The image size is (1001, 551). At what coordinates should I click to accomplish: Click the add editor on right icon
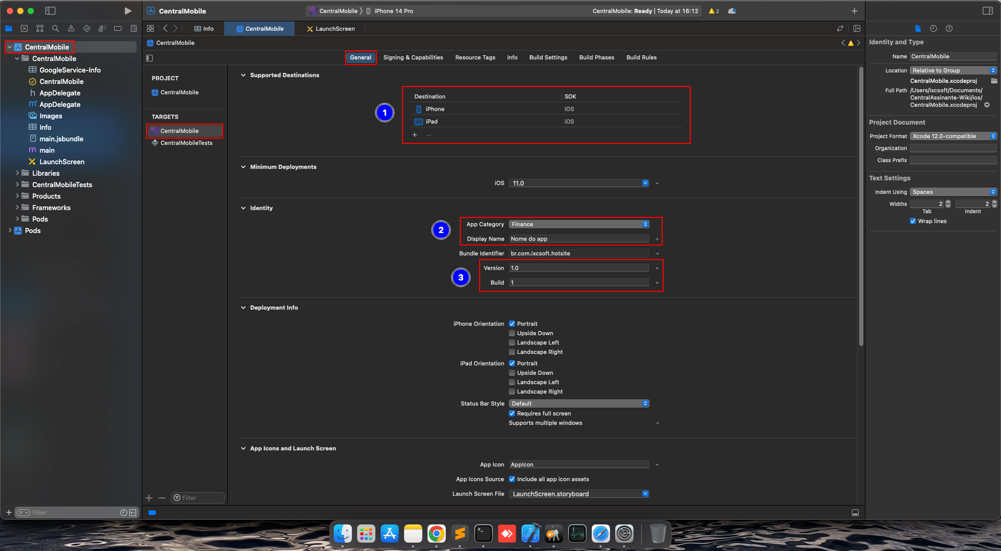[x=857, y=29]
